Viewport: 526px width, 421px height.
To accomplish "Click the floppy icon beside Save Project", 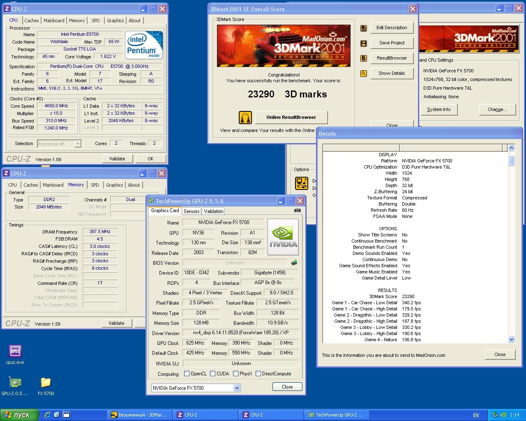I will point(364,43).
